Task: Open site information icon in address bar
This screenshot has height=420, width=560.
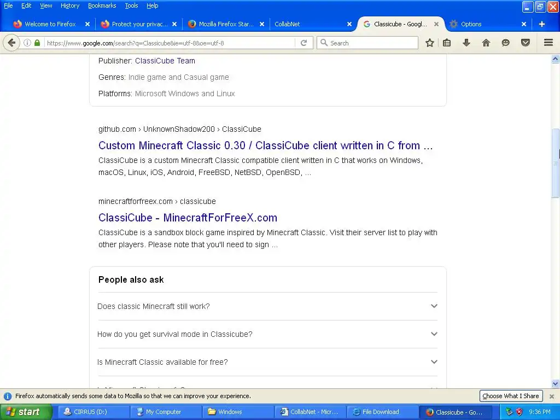Action: [27, 43]
